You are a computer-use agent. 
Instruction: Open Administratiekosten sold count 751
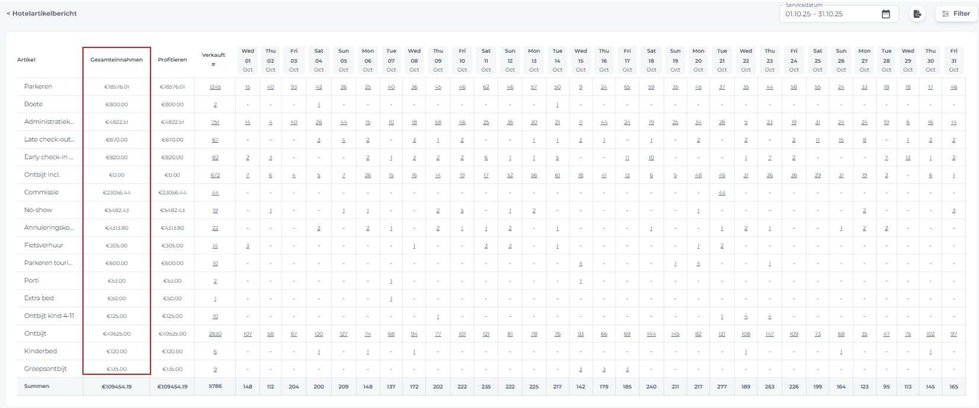click(215, 123)
